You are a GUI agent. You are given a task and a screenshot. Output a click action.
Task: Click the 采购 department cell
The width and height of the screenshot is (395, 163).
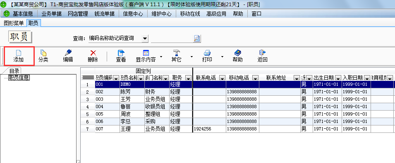coord(157,122)
